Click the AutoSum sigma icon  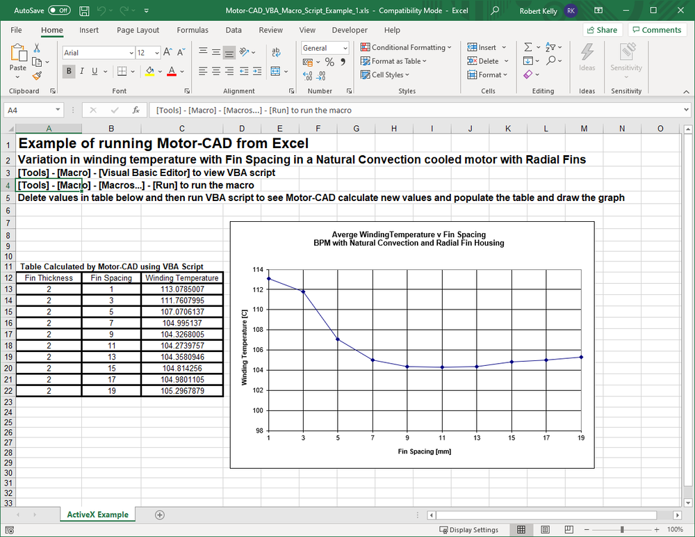point(528,47)
